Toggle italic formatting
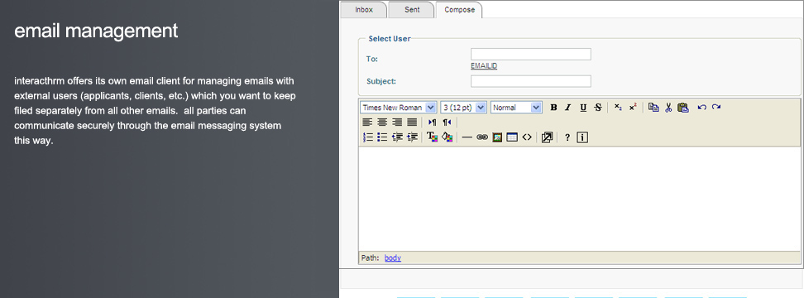Viewport: 804px width, 298px height. tap(567, 108)
